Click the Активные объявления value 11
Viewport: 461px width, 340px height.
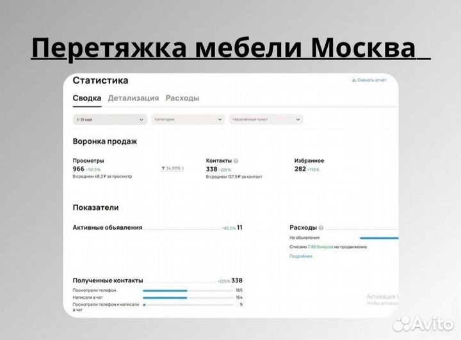239,227
